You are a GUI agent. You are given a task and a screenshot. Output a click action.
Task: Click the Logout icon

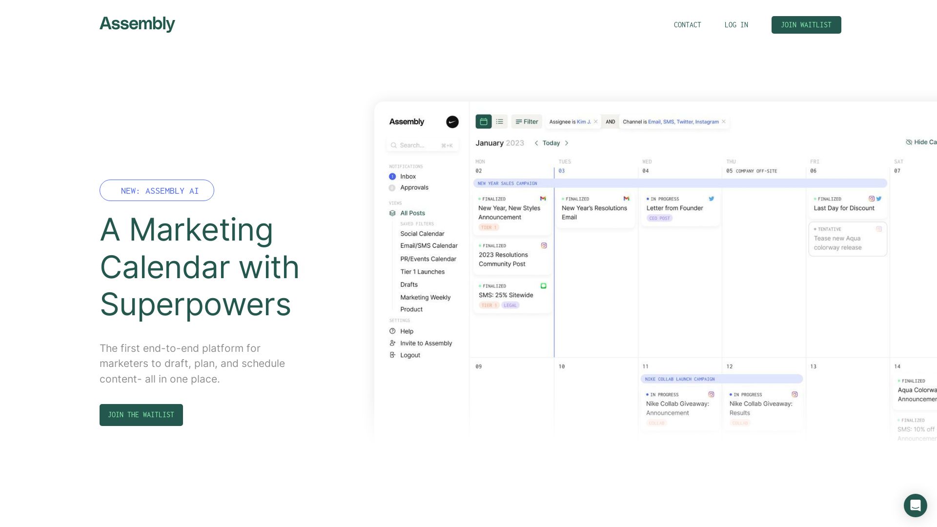[x=393, y=355]
